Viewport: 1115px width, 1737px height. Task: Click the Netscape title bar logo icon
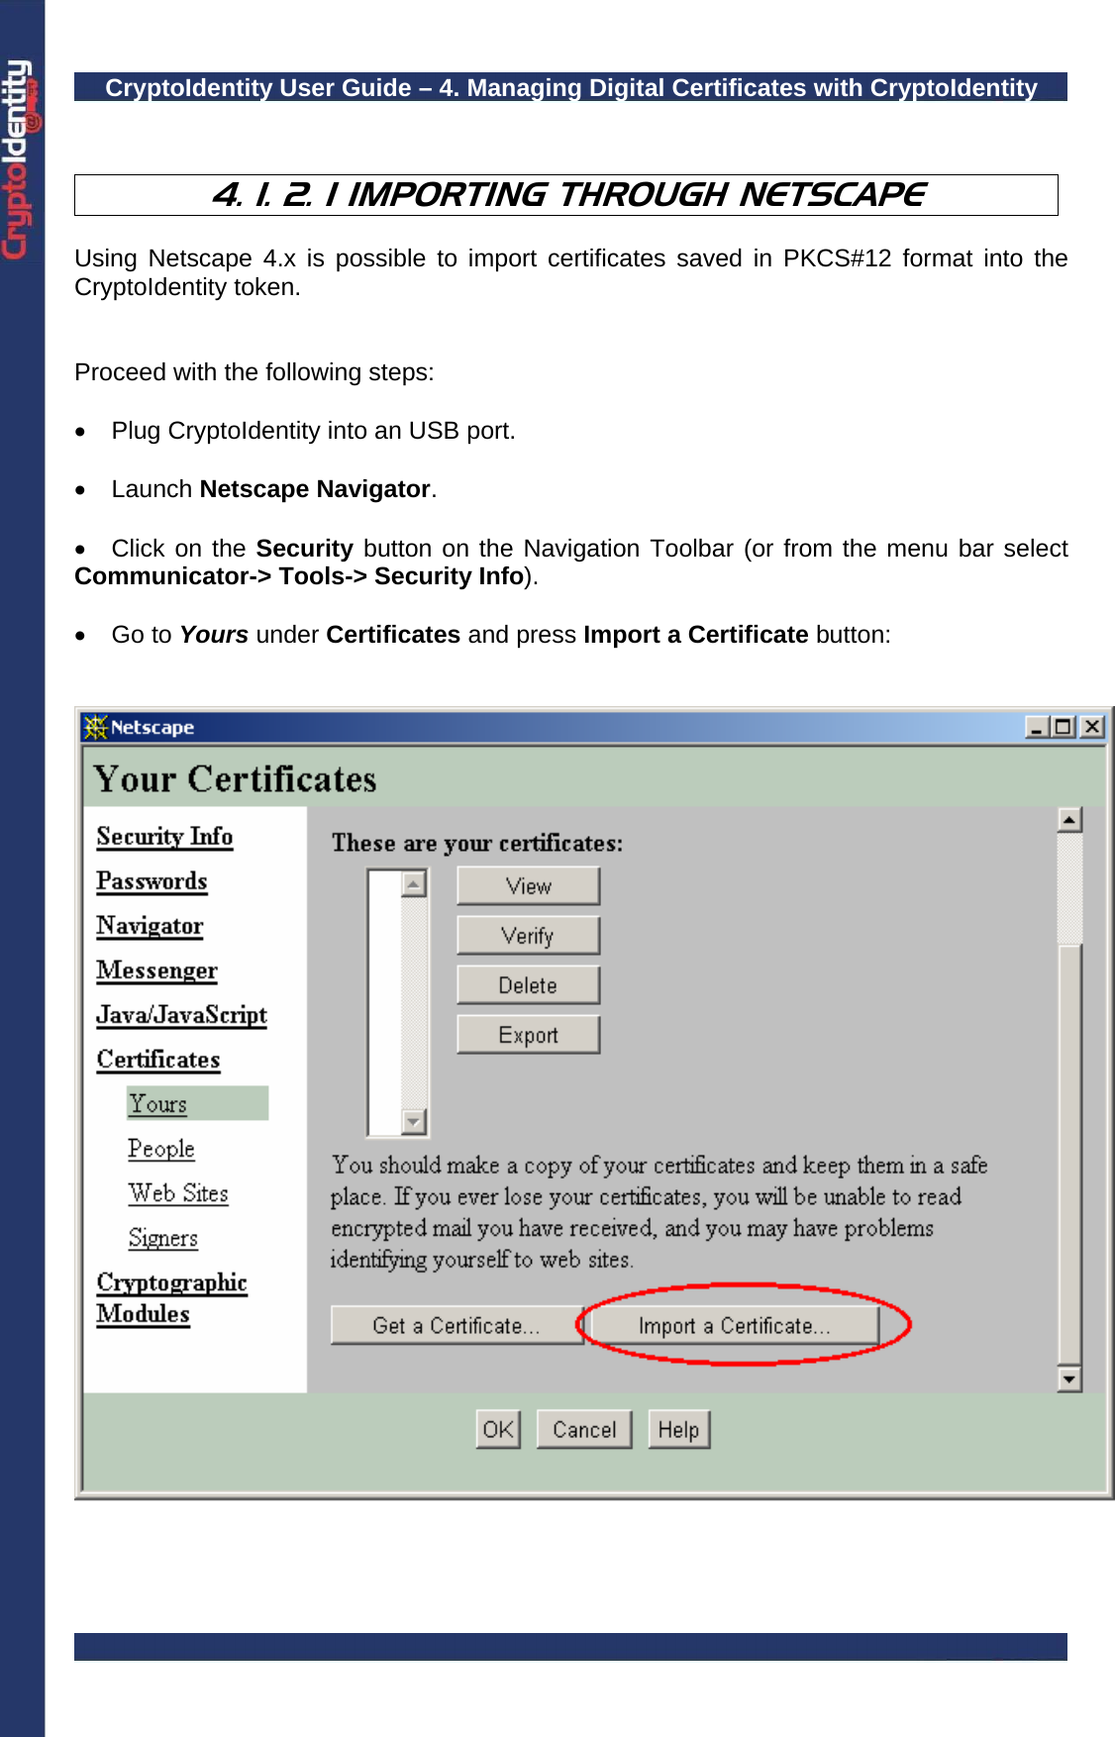(x=95, y=727)
